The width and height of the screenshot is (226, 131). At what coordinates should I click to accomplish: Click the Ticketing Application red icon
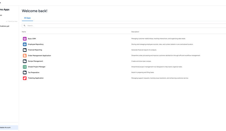(25, 78)
